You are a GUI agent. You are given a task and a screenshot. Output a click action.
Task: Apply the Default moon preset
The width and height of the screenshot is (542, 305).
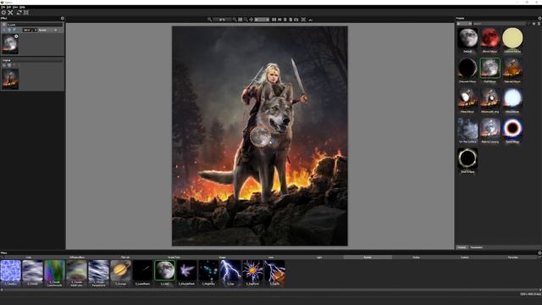pos(467,40)
